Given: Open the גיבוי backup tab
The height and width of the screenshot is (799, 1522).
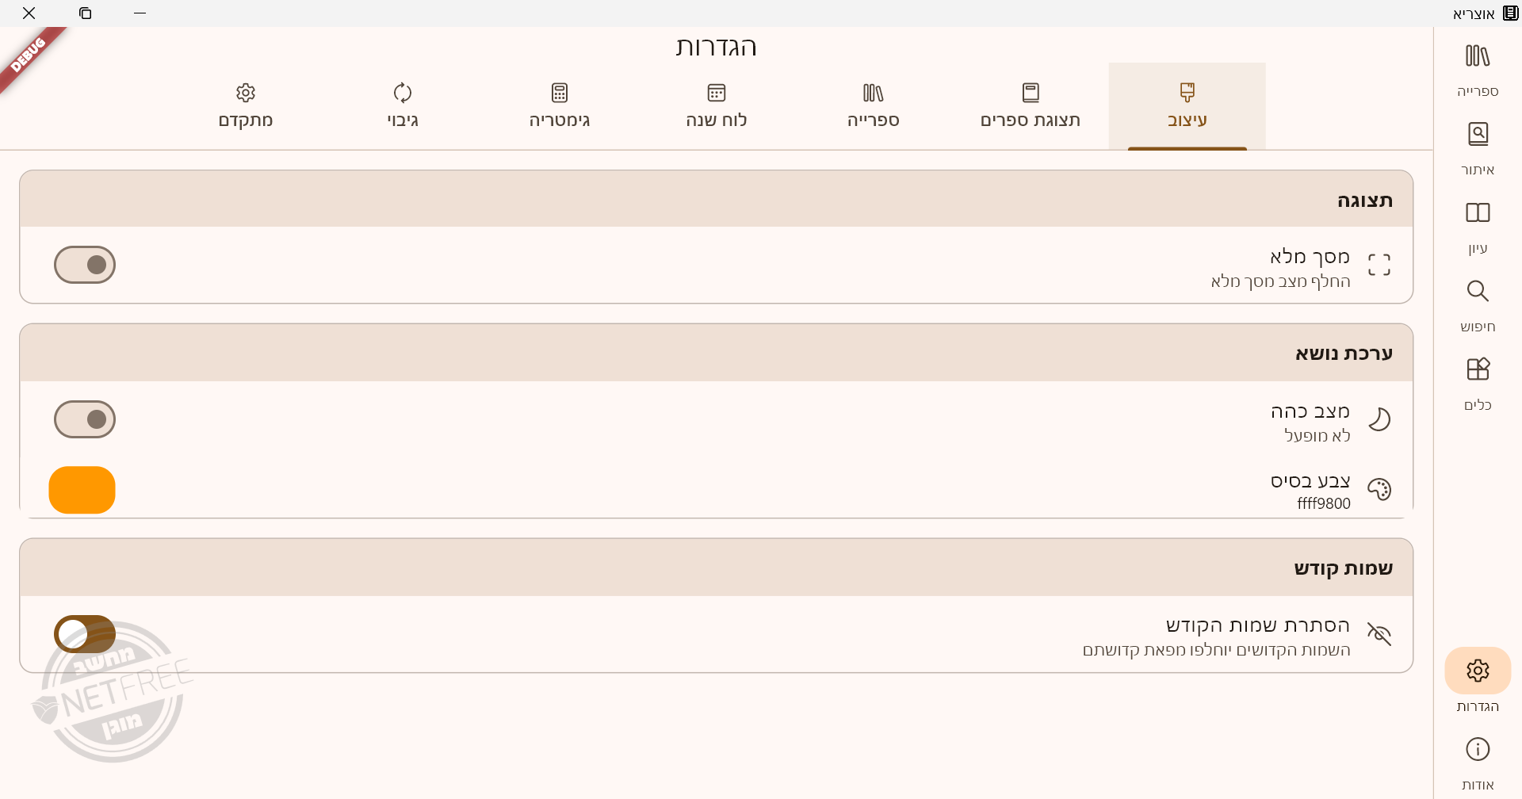Looking at the screenshot, I should tap(402, 105).
